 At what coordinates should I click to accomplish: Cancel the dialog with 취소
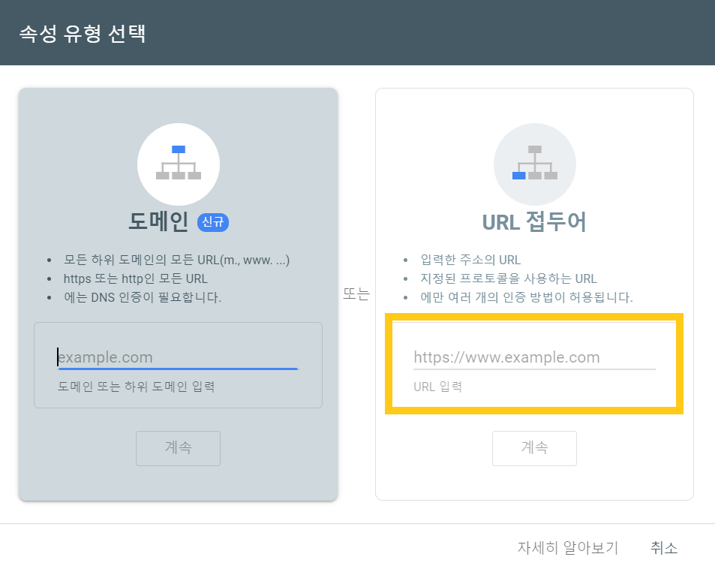[x=664, y=547]
